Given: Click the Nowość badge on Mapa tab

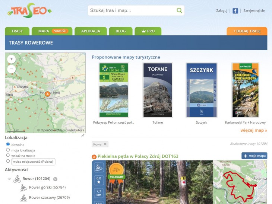Looking at the screenshot, I should (x=60, y=31).
